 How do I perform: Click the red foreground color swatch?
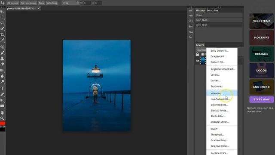[3, 124]
